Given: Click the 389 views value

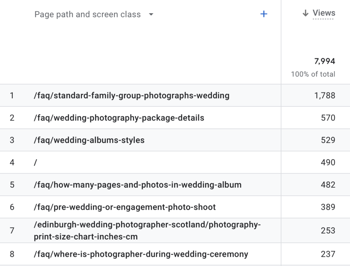Looking at the screenshot, I should (x=328, y=207).
